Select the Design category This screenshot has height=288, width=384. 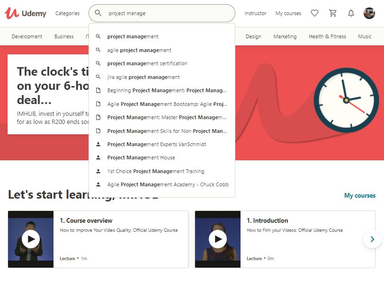click(x=253, y=36)
